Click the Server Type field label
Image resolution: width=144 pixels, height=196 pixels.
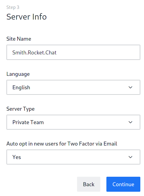point(20,109)
